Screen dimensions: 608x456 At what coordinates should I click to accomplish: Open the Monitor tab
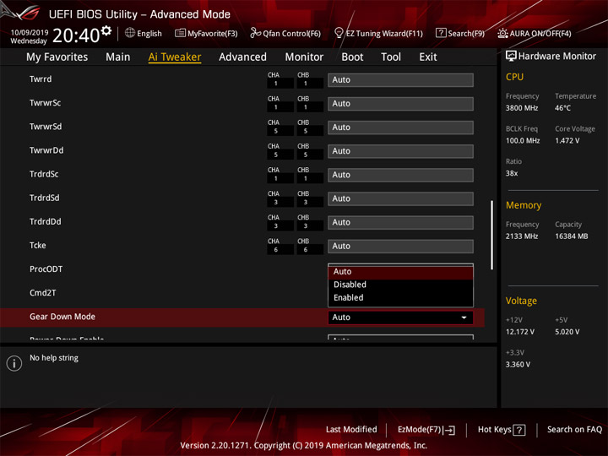[x=304, y=57]
